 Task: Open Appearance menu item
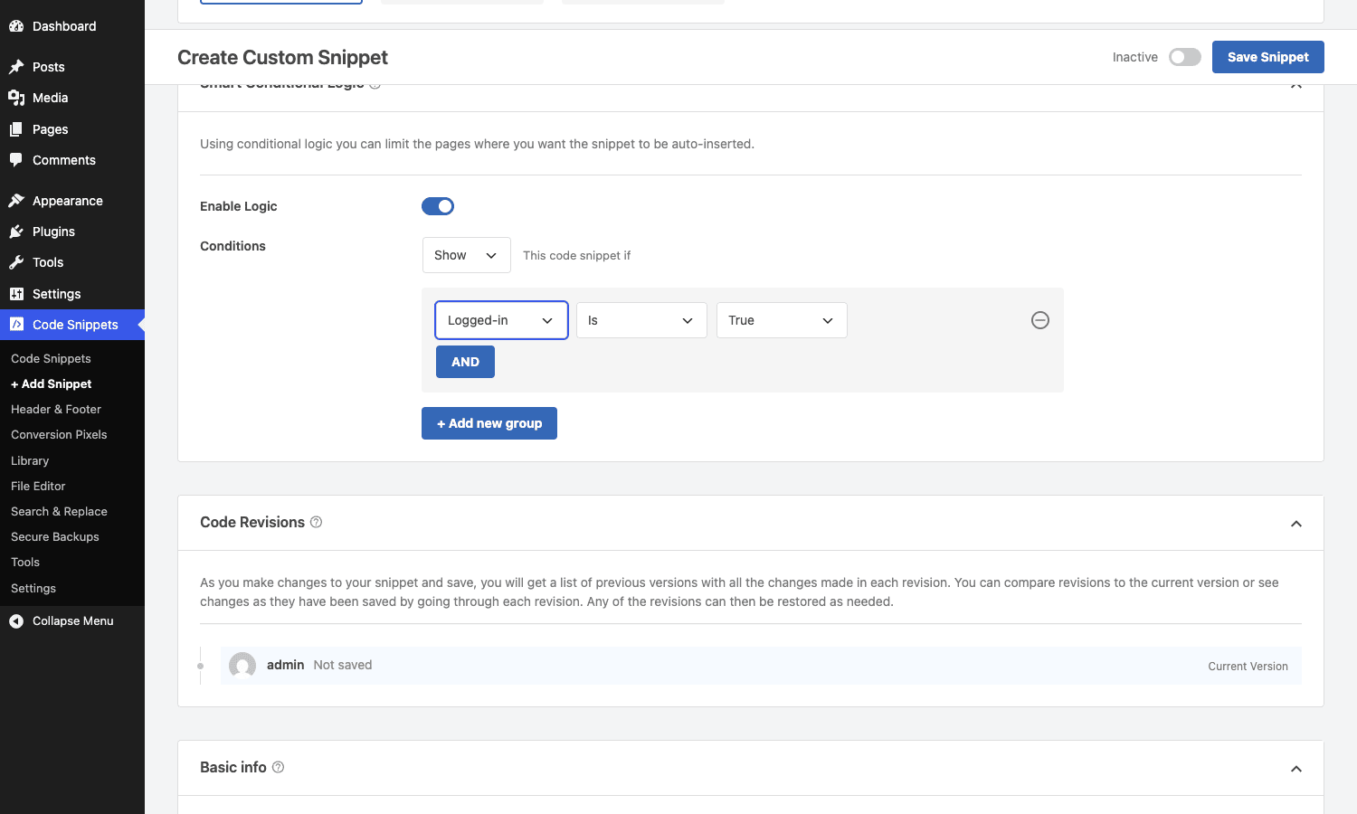72,201
